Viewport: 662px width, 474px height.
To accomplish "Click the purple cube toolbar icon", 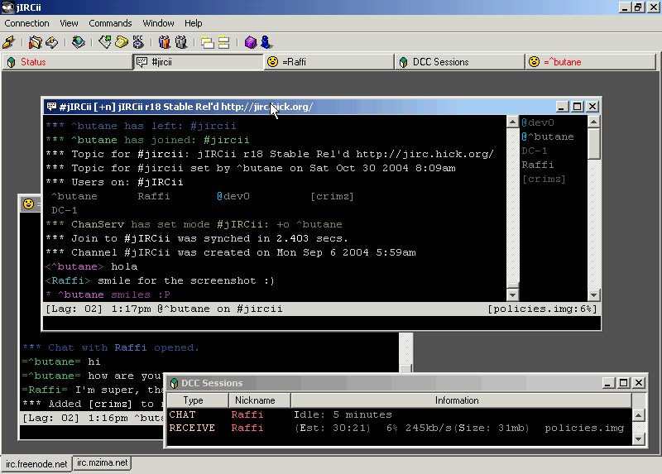I will coord(251,42).
